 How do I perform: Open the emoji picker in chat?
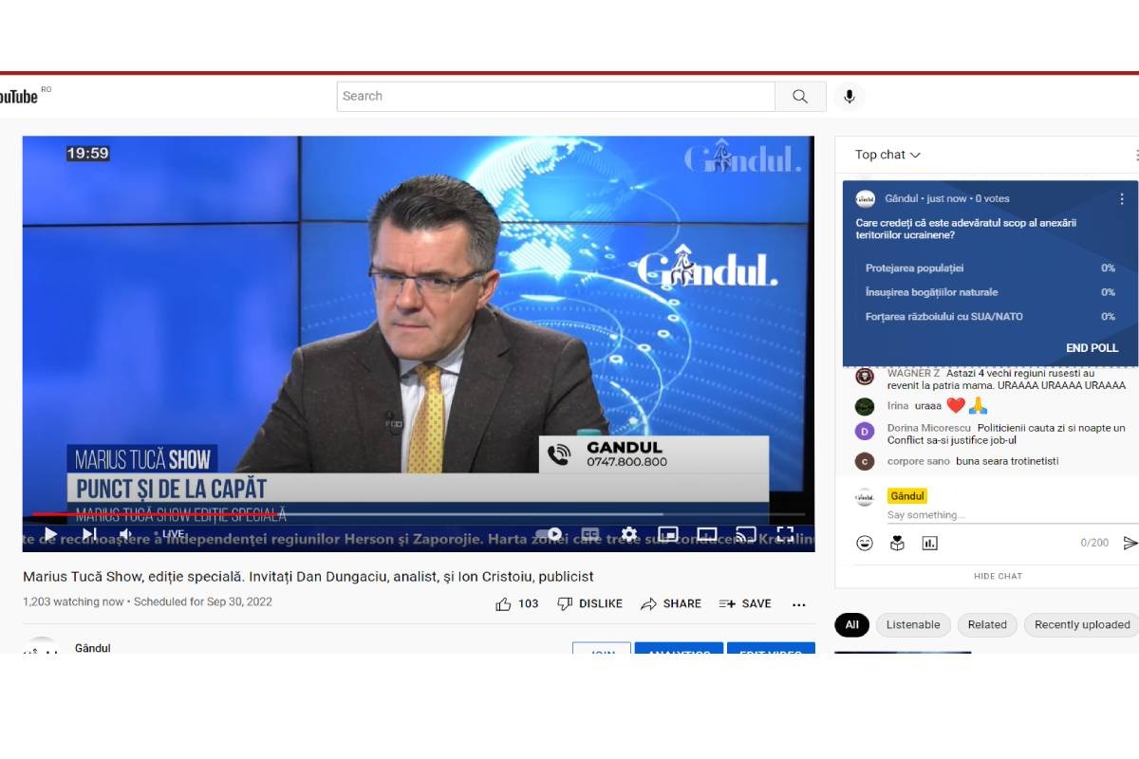tap(865, 544)
